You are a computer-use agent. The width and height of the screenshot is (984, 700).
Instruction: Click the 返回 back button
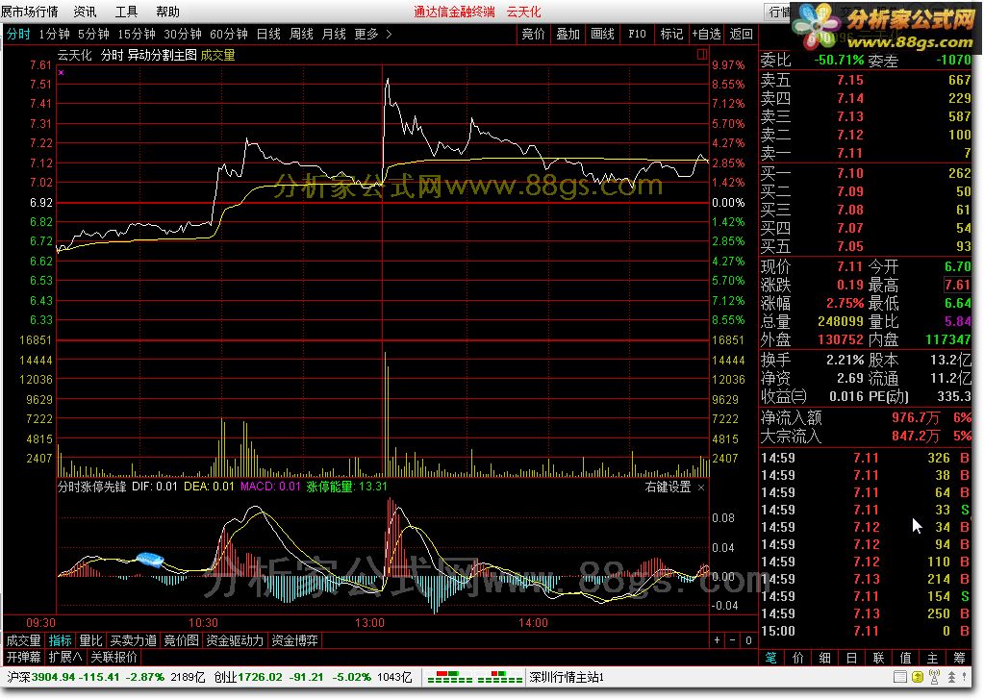(x=742, y=34)
